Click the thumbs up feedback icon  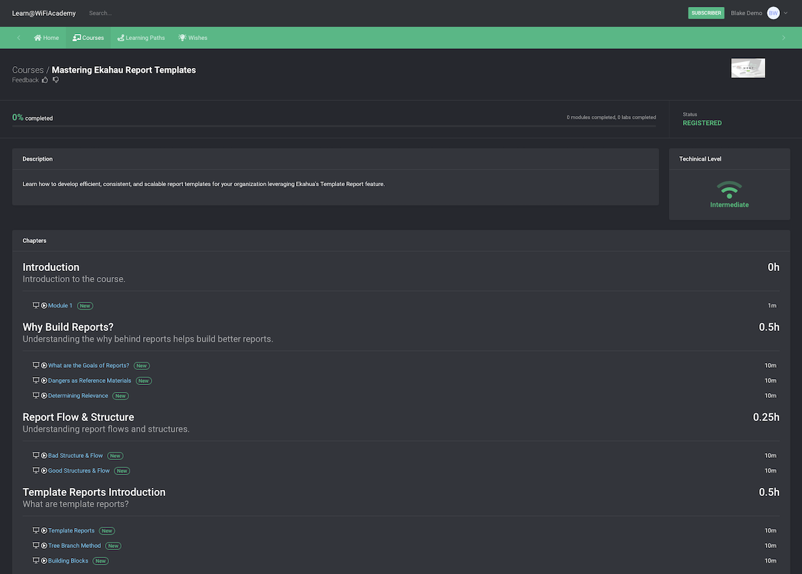pyautogui.click(x=45, y=80)
